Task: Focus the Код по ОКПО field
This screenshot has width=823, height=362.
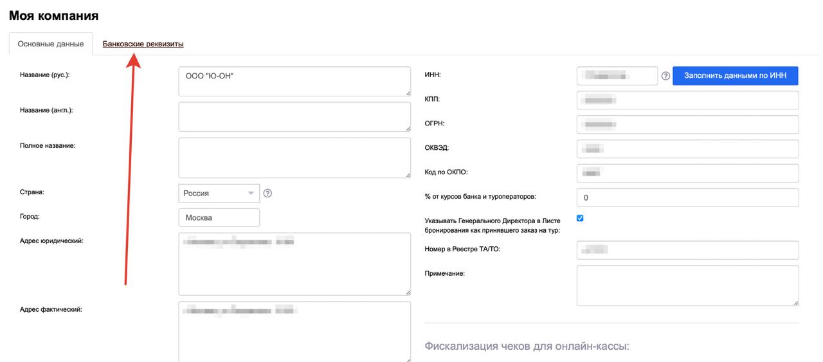Action: pyautogui.click(x=687, y=173)
